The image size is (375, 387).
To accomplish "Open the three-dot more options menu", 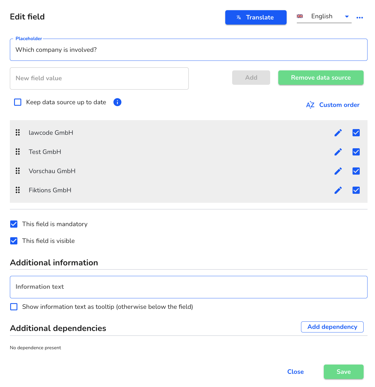I will pyautogui.click(x=360, y=18).
